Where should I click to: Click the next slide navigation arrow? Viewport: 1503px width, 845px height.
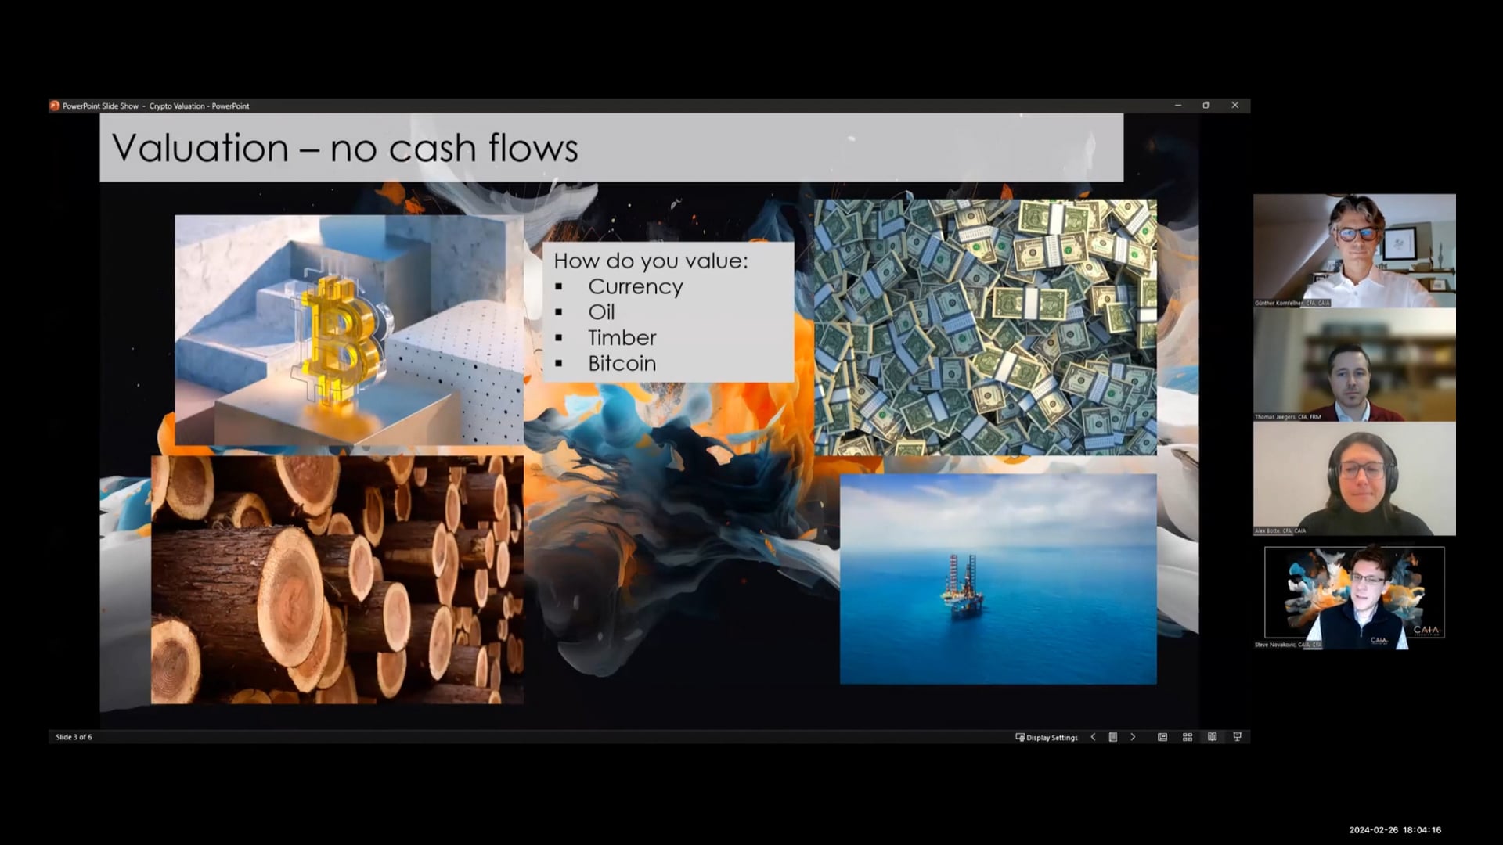(x=1133, y=737)
